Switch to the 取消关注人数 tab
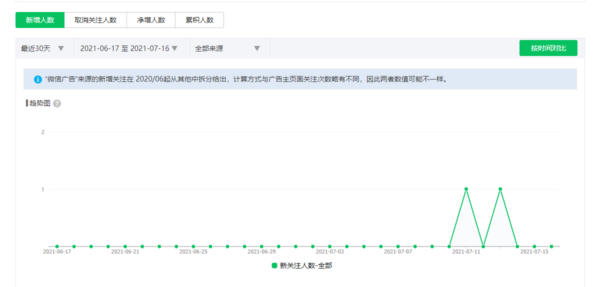611x287 pixels. 95,20
